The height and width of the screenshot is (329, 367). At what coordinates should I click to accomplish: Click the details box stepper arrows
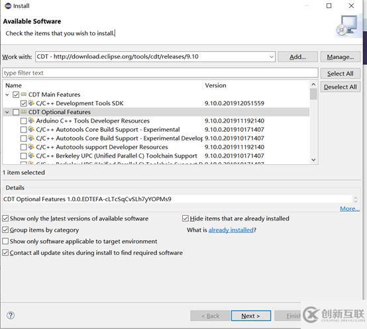[356, 199]
